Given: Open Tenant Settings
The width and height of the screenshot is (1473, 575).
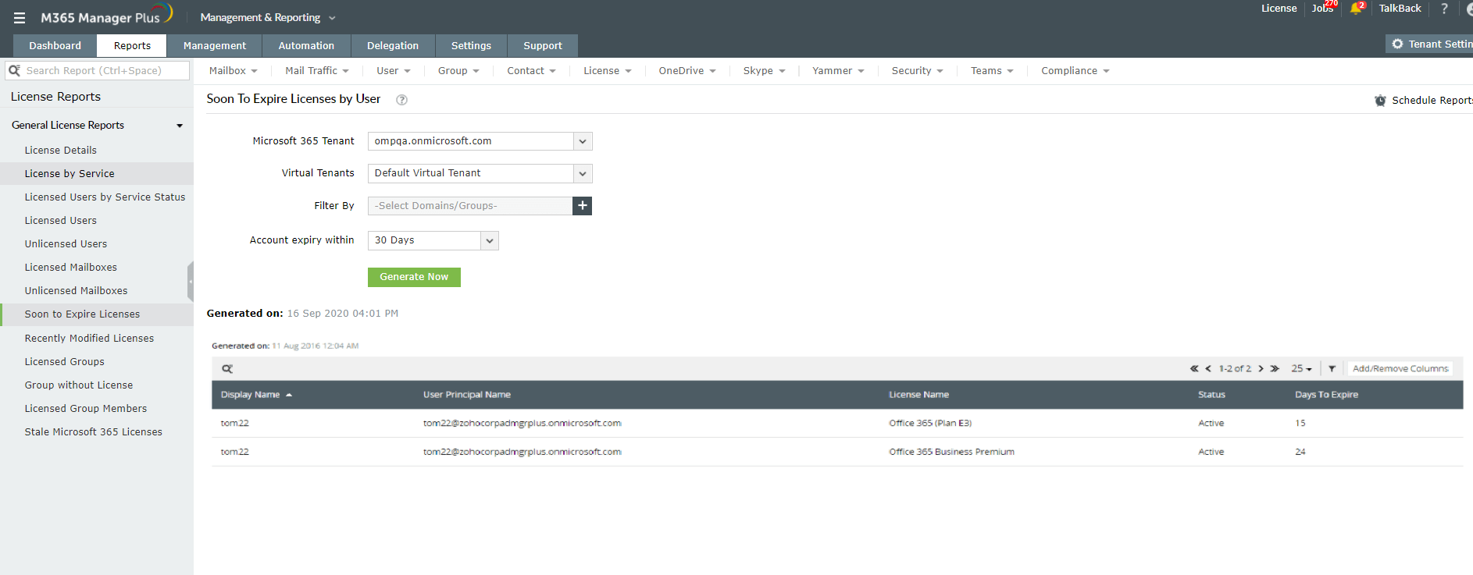Looking at the screenshot, I should click(1430, 44).
